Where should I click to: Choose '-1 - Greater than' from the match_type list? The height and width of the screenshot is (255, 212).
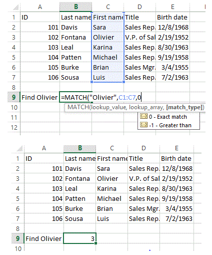(170, 125)
